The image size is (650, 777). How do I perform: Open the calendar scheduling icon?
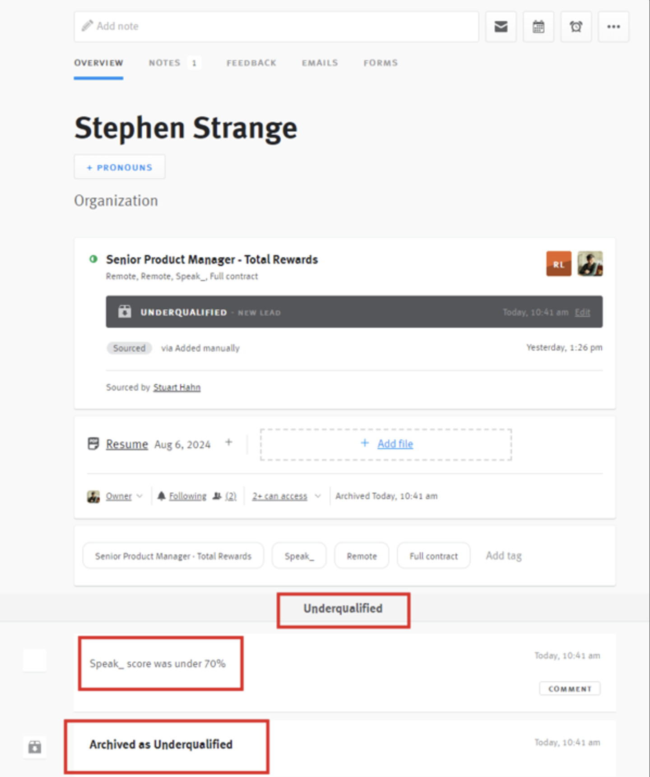538,27
